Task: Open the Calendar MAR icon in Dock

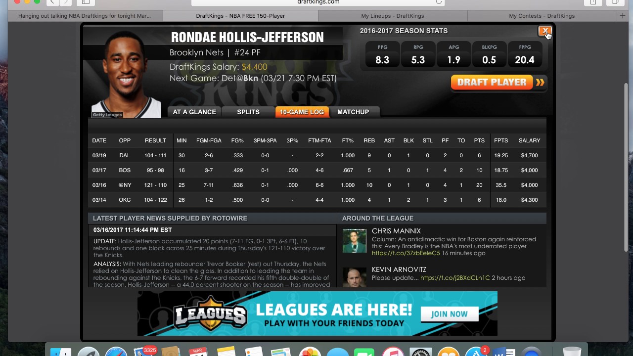Action: pos(198,352)
